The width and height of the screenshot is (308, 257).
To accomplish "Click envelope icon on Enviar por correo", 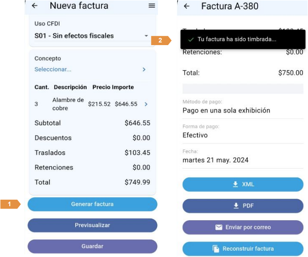I will tap(219, 227).
